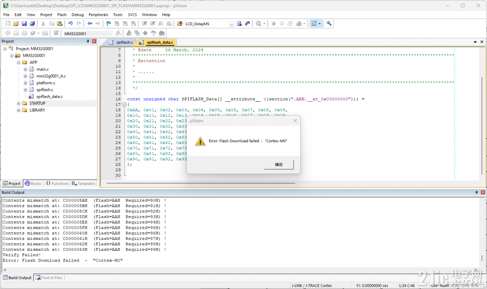This screenshot has width=487, height=289.
Task: Expand the platform.c tree node
Action: 25,83
